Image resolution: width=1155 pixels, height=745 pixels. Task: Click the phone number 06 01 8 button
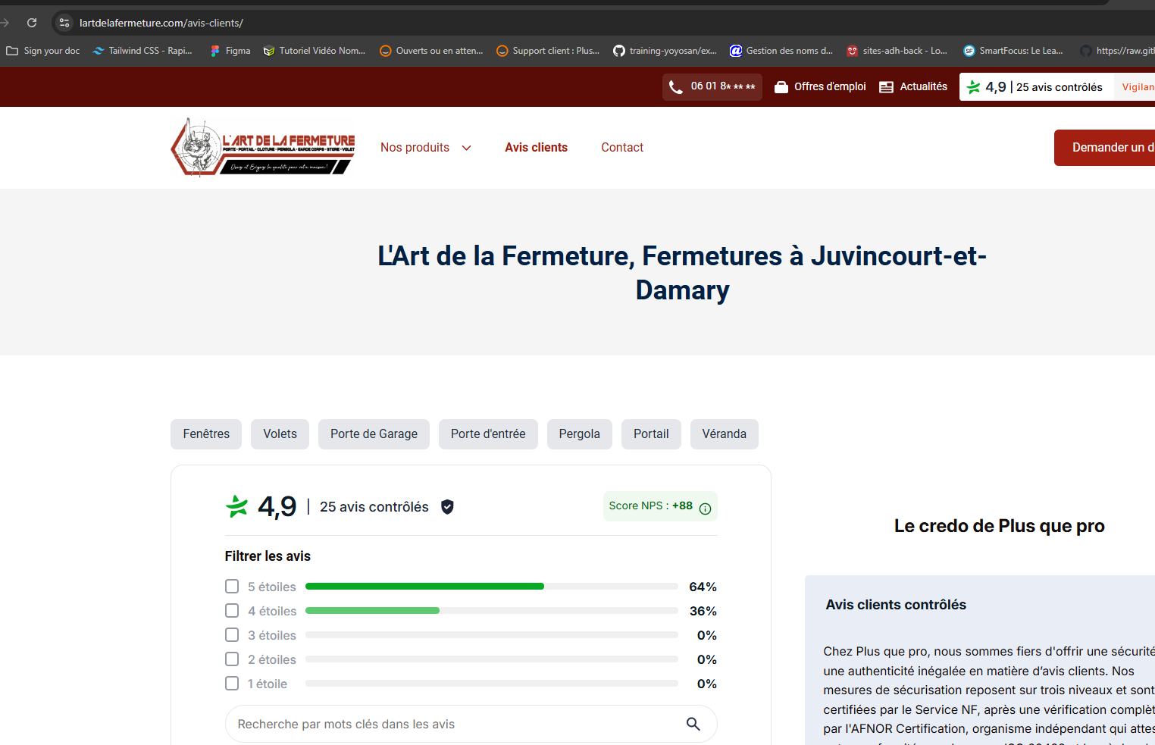point(712,87)
